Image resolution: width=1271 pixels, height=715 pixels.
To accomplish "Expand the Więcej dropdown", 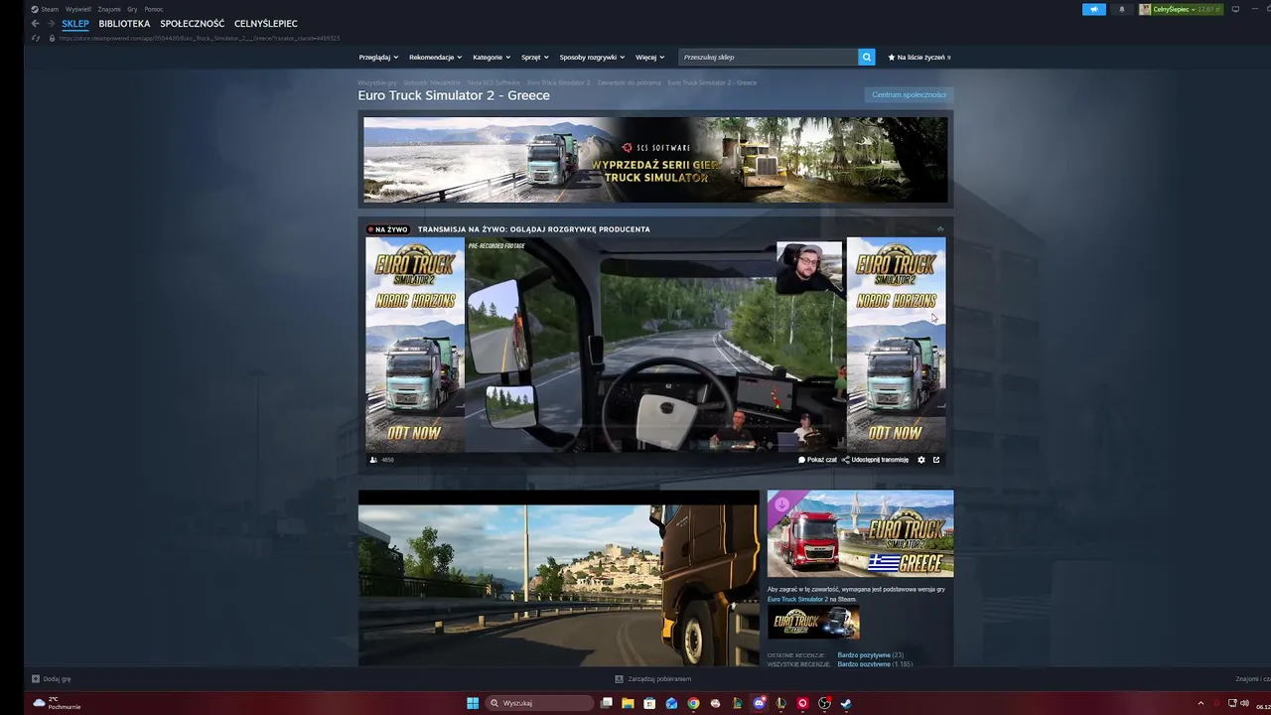I will coord(649,57).
